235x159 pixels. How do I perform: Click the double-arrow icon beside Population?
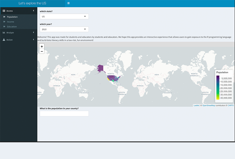[x=4, y=17]
